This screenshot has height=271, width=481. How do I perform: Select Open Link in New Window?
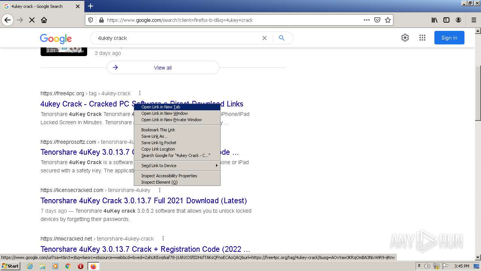pyautogui.click(x=177, y=113)
